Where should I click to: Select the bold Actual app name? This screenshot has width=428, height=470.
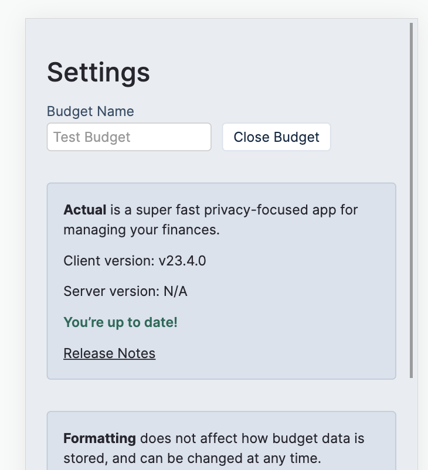tap(85, 210)
